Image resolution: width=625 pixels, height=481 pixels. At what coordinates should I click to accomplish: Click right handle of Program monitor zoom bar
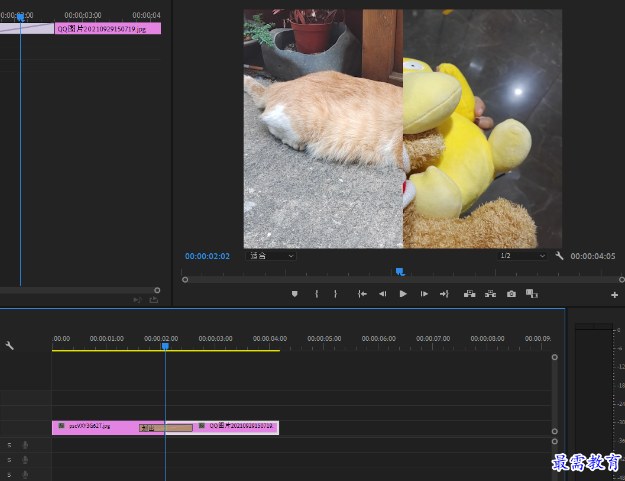click(x=622, y=280)
